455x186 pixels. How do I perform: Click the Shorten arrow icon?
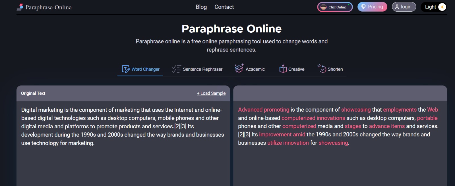322,68
